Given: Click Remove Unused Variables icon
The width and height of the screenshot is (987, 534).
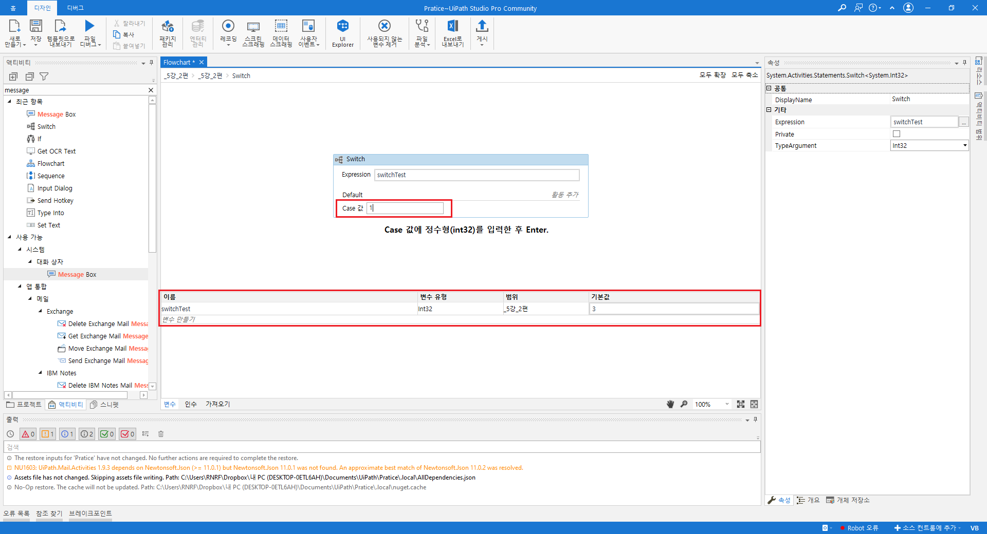Looking at the screenshot, I should pyautogui.click(x=385, y=26).
